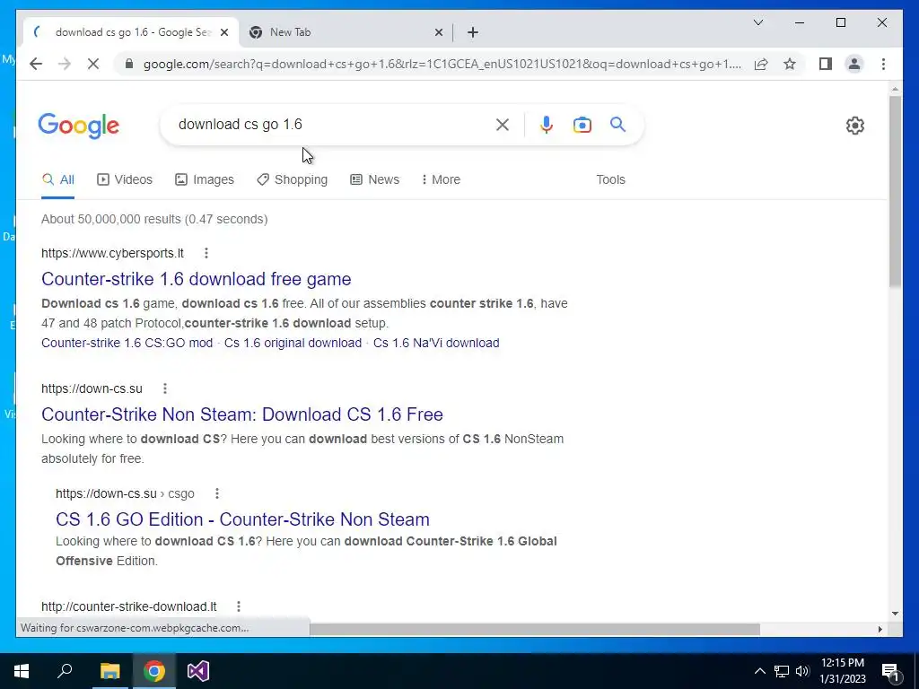The width and height of the screenshot is (919, 689).
Task: Open Visual Studio from the taskbar
Action: point(198,671)
